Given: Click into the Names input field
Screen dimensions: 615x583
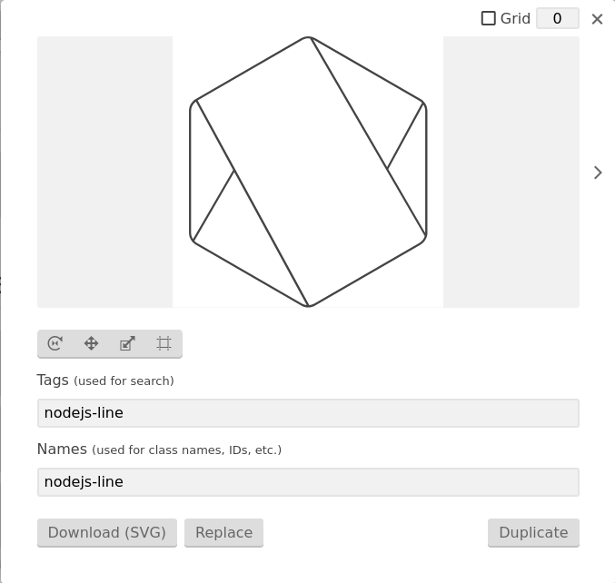Looking at the screenshot, I should [308, 482].
